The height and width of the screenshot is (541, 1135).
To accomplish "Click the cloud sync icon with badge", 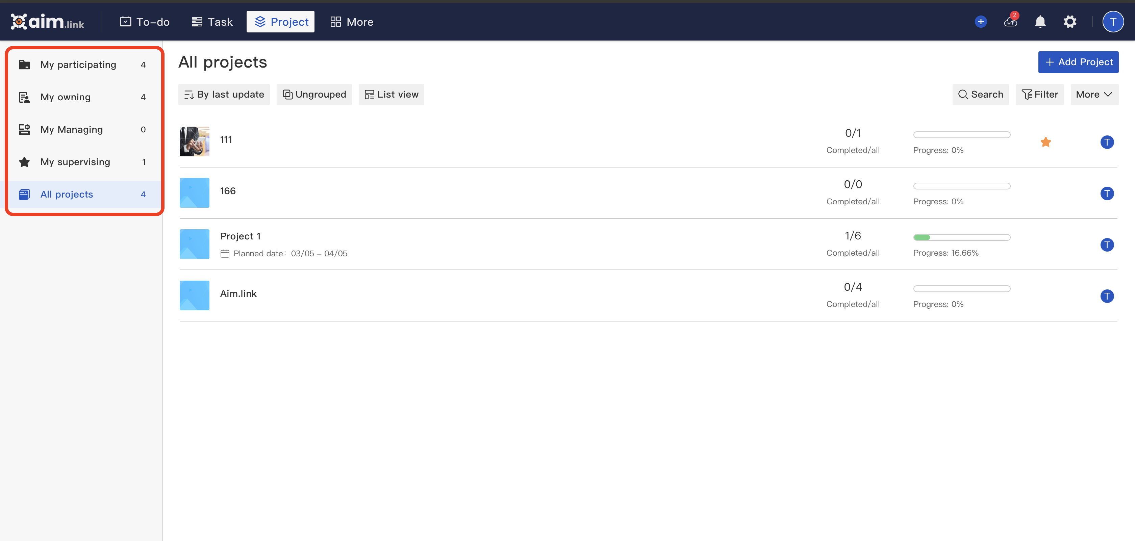I will click(x=1010, y=22).
